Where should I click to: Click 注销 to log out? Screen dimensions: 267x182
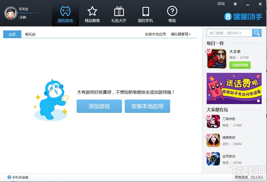(23, 17)
